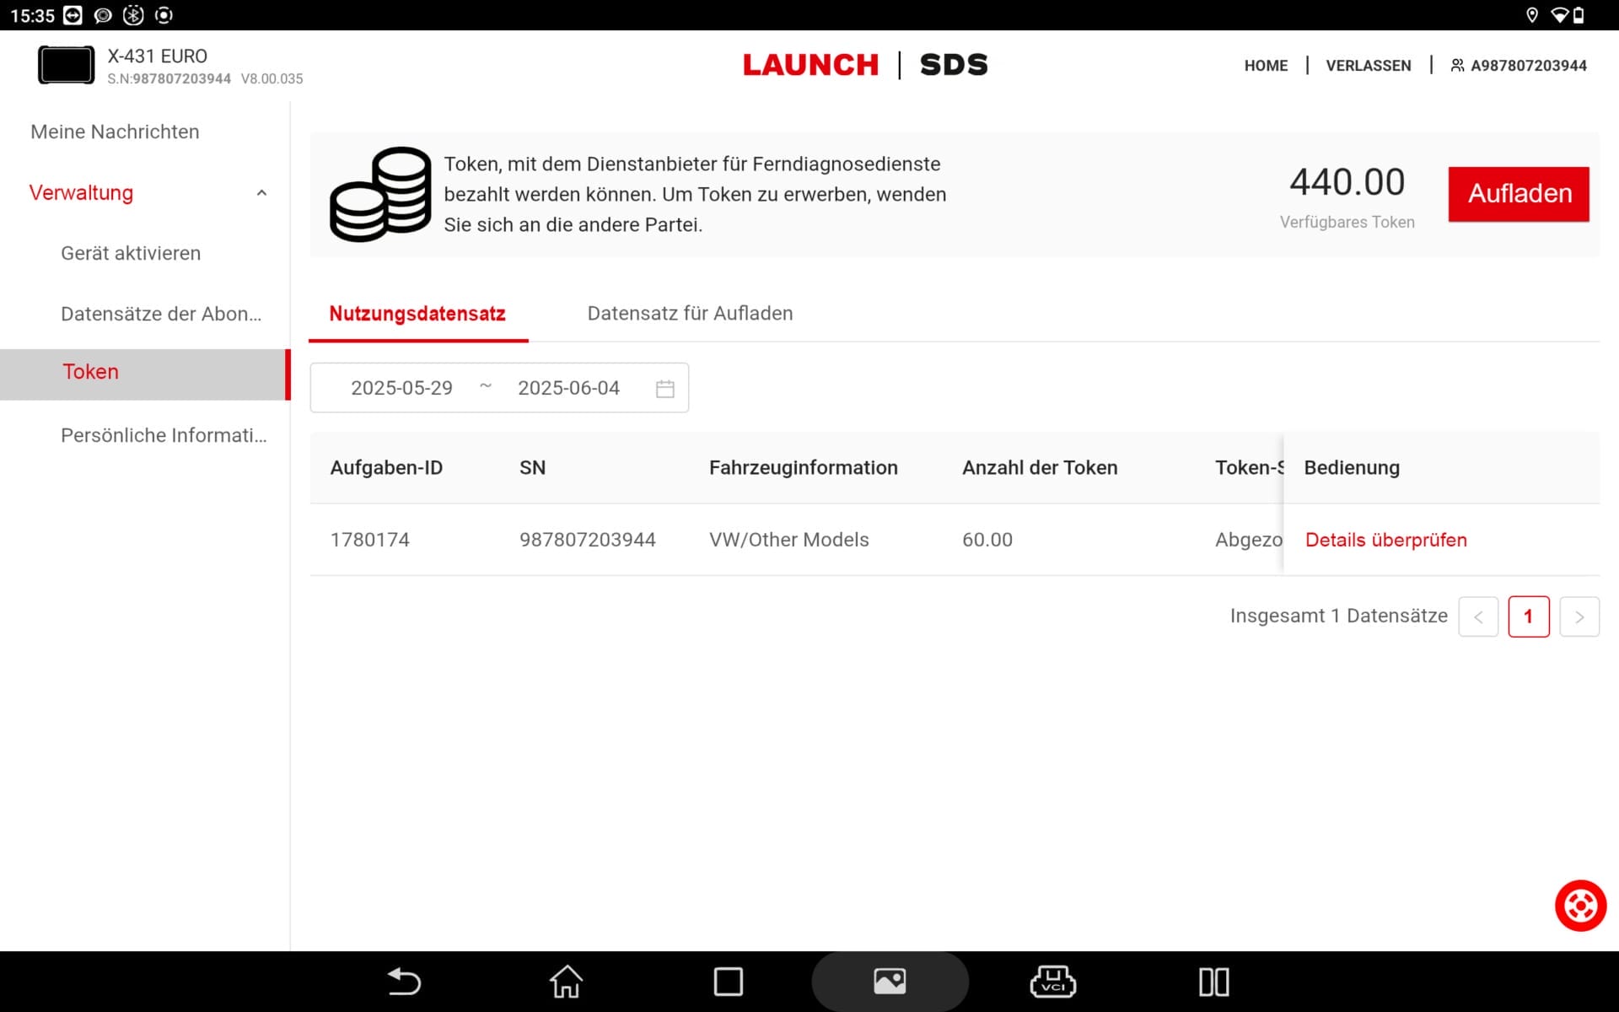1619x1012 pixels.
Task: Select task ID 1780174 cell
Action: (x=369, y=540)
